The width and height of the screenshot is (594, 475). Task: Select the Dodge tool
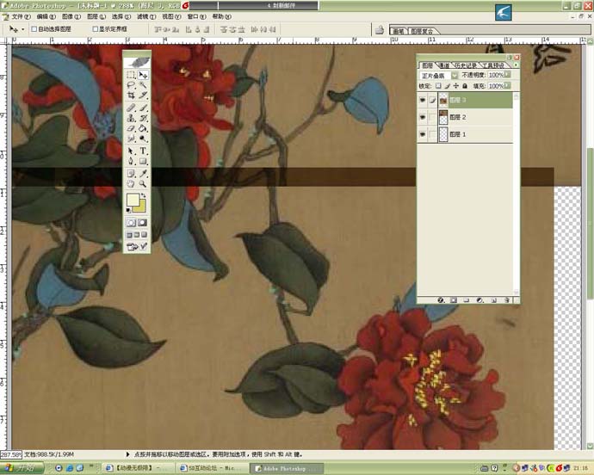point(143,139)
